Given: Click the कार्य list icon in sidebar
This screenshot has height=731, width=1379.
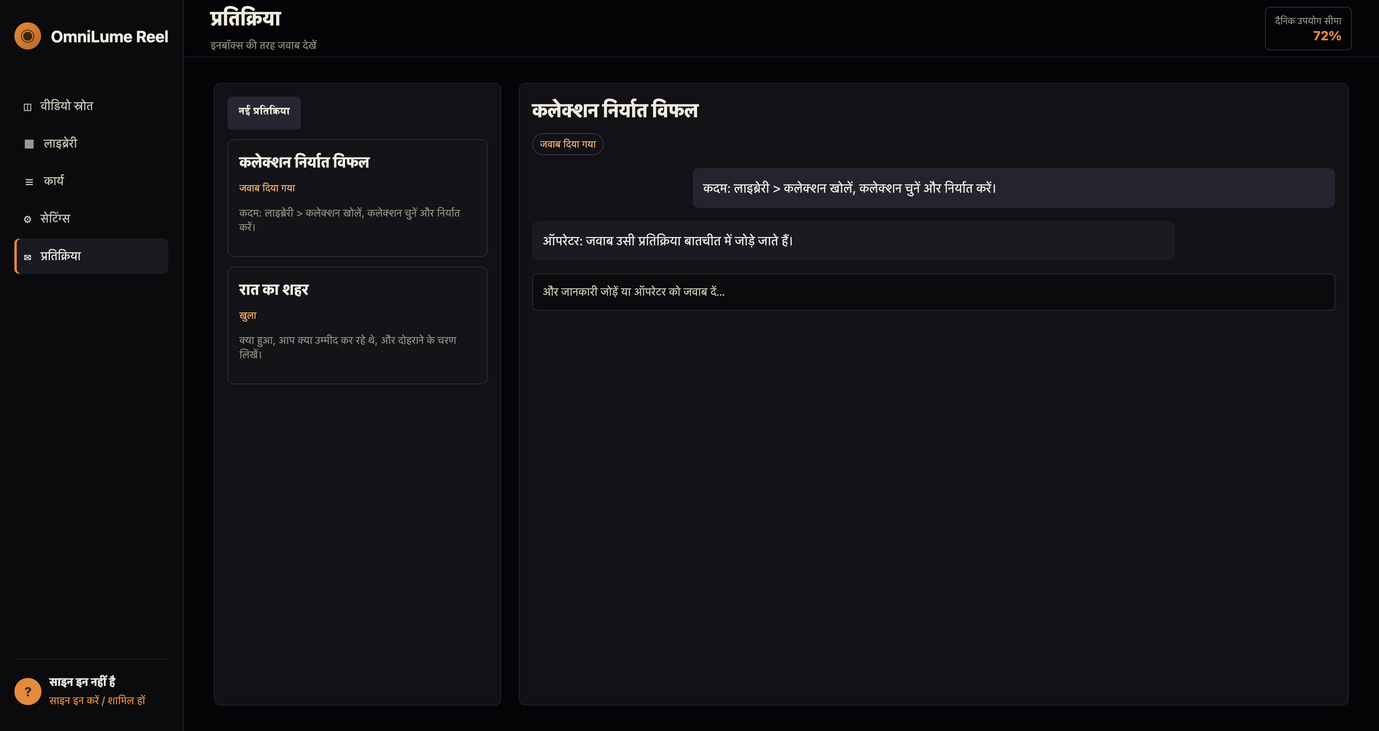Looking at the screenshot, I should coord(30,182).
